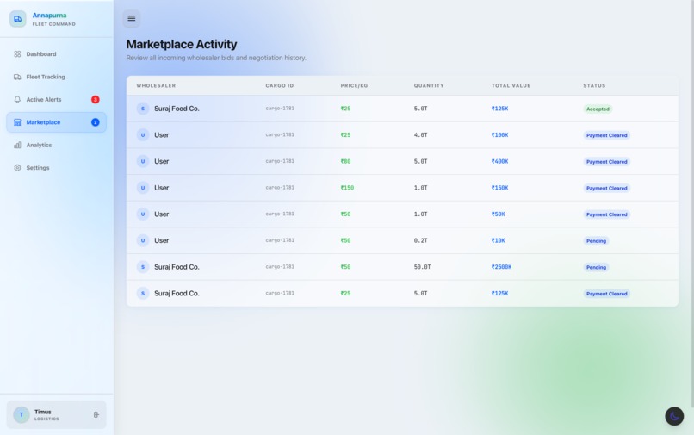The image size is (694, 435).
Task: Click the U avatar in the ₹50K row
Action: pos(143,214)
